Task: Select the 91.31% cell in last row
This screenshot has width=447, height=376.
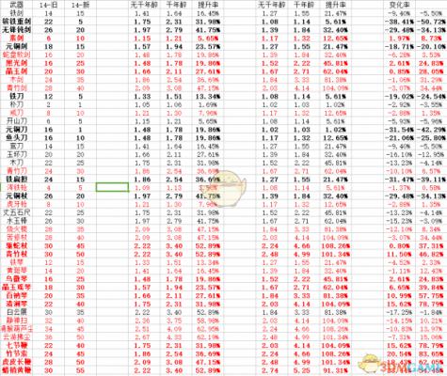Action: click(x=335, y=370)
